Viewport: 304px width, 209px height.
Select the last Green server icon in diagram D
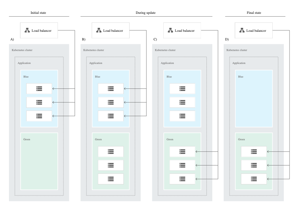pyautogui.click(x=254, y=179)
